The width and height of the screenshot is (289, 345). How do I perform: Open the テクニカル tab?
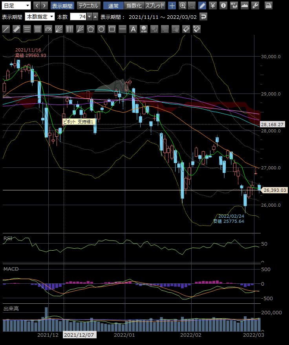88,6
